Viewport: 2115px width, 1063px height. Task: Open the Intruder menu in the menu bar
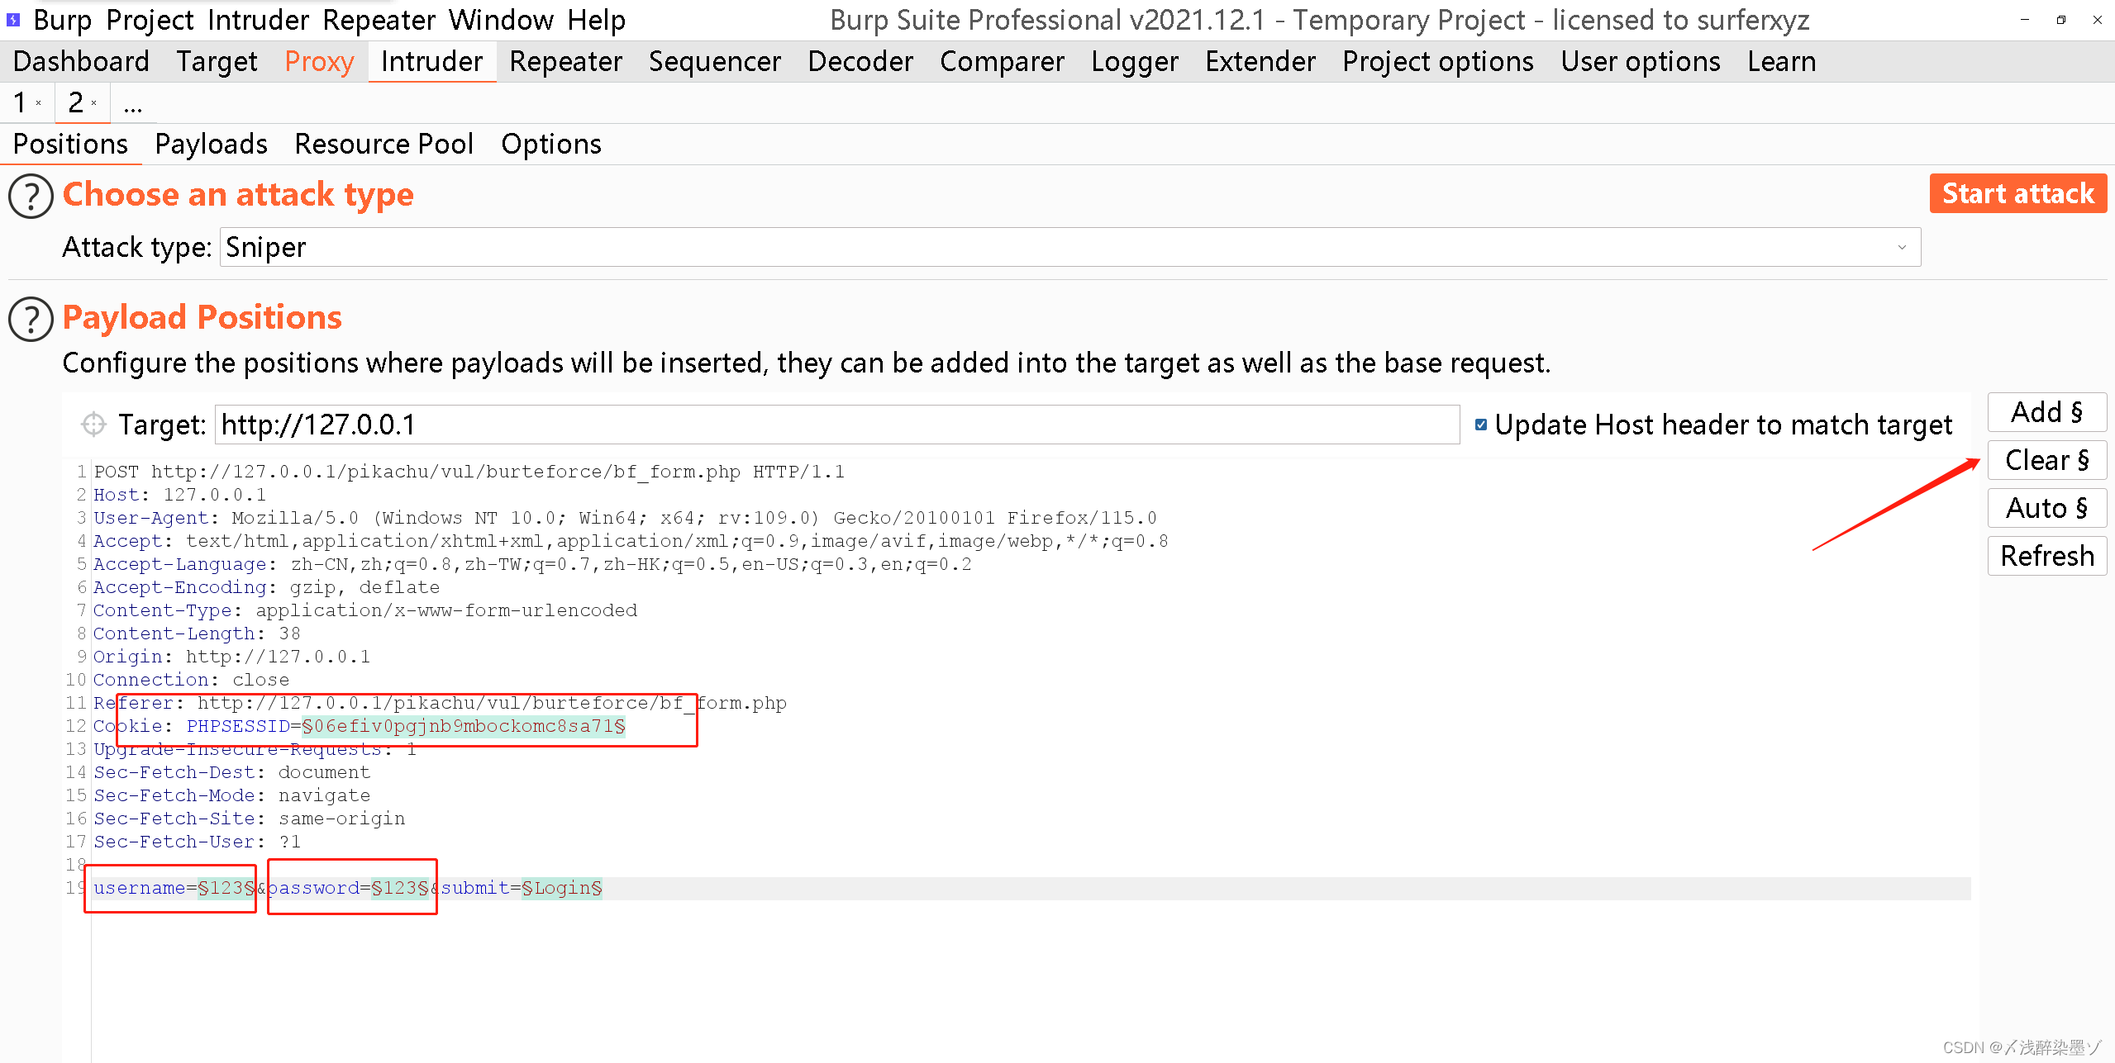pyautogui.click(x=258, y=20)
